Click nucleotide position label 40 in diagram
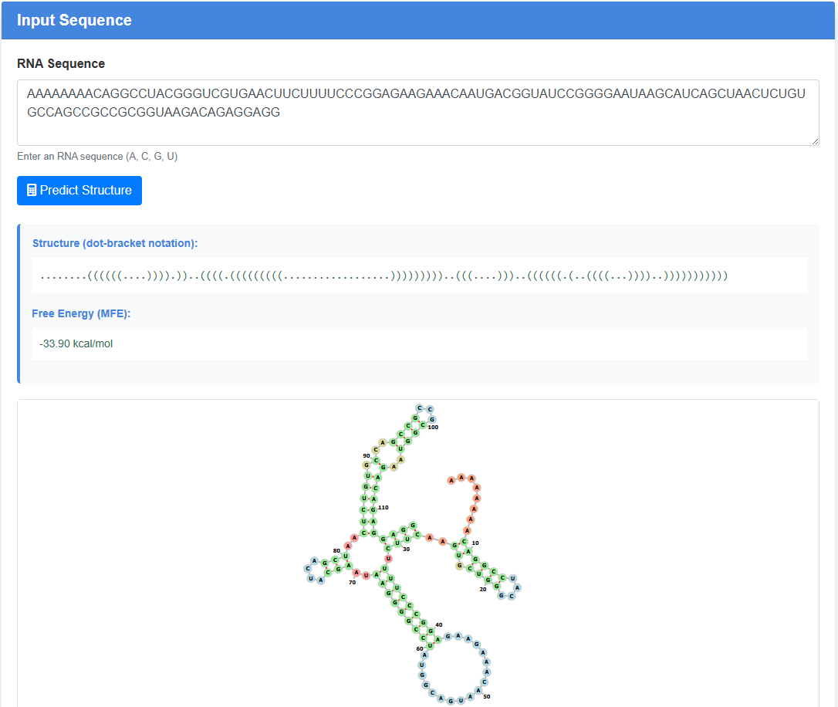 [439, 624]
